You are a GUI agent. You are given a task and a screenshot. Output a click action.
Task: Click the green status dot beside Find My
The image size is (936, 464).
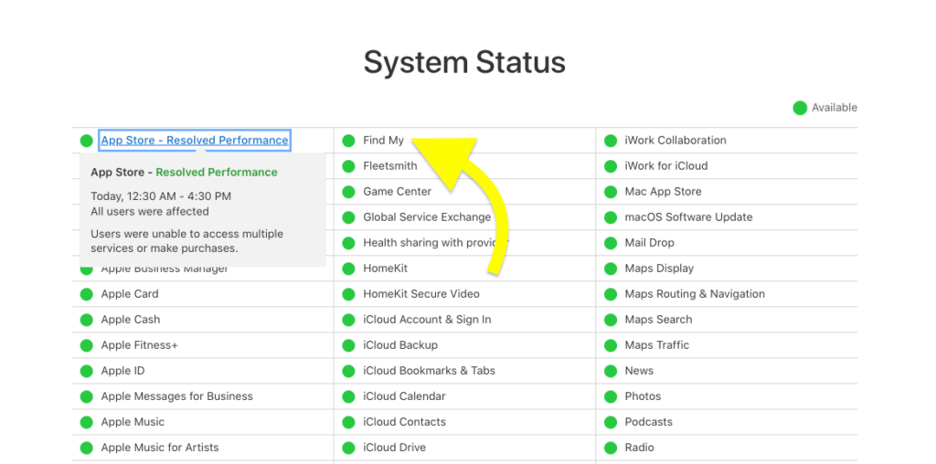click(x=348, y=141)
